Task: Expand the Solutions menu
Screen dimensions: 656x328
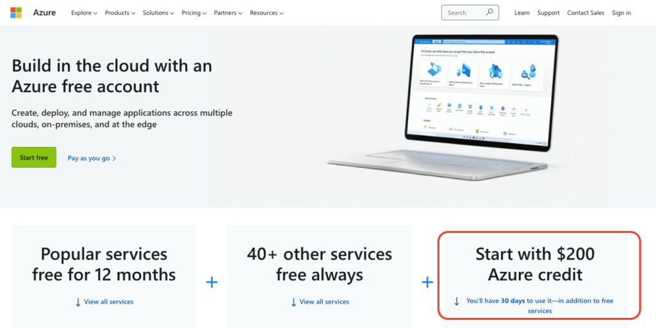Action: pyautogui.click(x=158, y=13)
